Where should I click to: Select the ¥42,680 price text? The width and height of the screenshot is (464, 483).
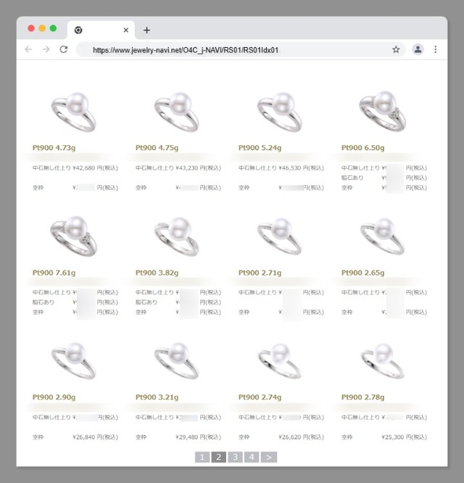84,168
